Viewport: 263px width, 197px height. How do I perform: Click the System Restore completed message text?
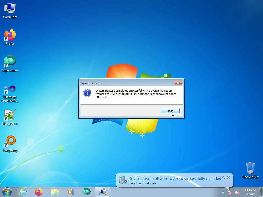(x=136, y=94)
